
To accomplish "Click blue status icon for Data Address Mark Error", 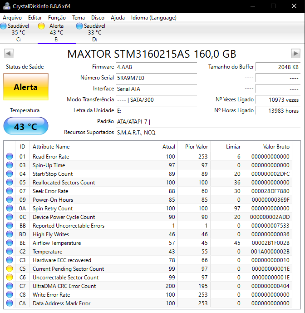I will coord(10,303).
